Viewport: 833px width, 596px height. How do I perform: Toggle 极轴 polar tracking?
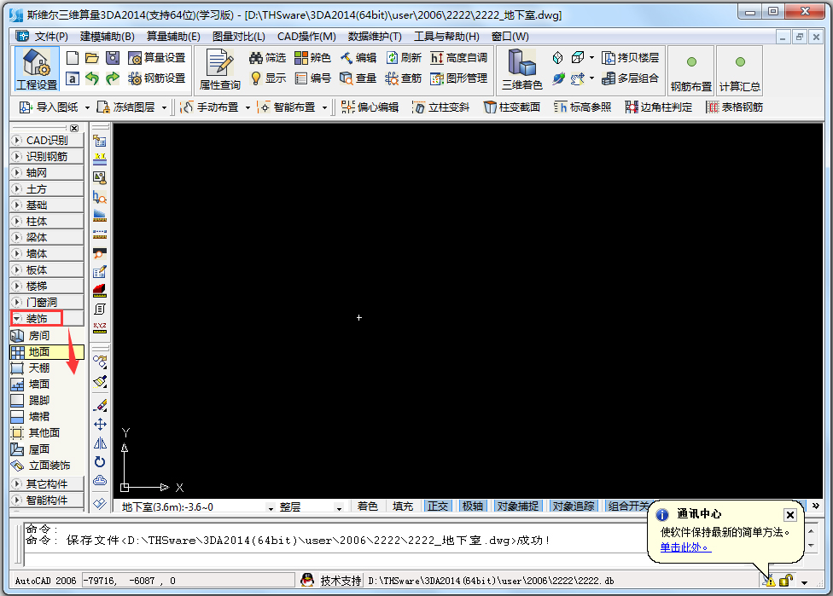[x=473, y=505]
